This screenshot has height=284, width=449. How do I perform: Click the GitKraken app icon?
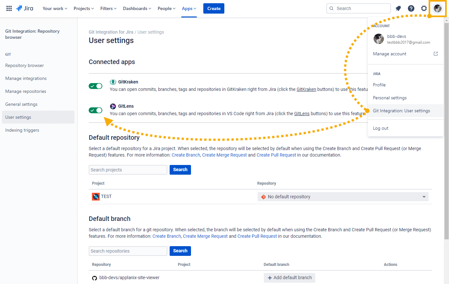click(113, 82)
